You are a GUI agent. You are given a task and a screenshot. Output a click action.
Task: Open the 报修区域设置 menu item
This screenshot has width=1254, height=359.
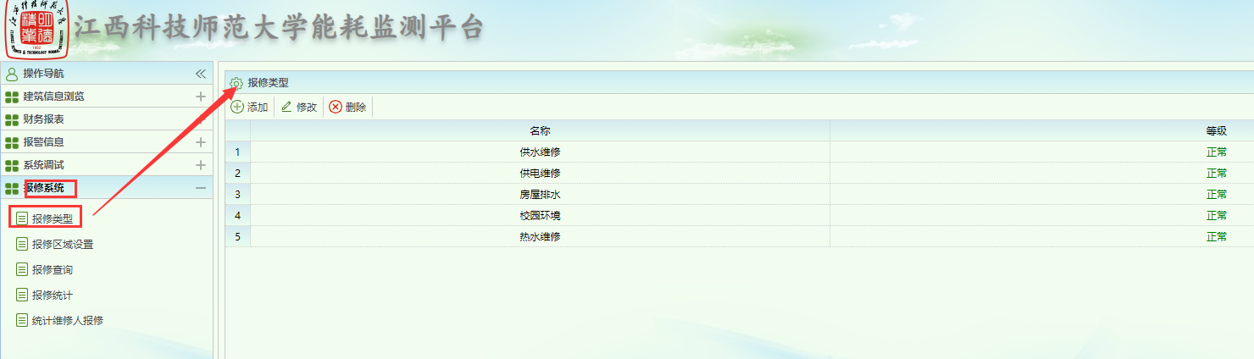[62, 245]
